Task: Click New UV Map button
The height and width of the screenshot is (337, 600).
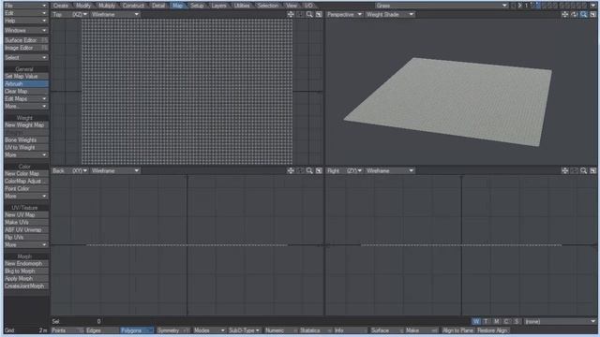Action: (x=26, y=215)
